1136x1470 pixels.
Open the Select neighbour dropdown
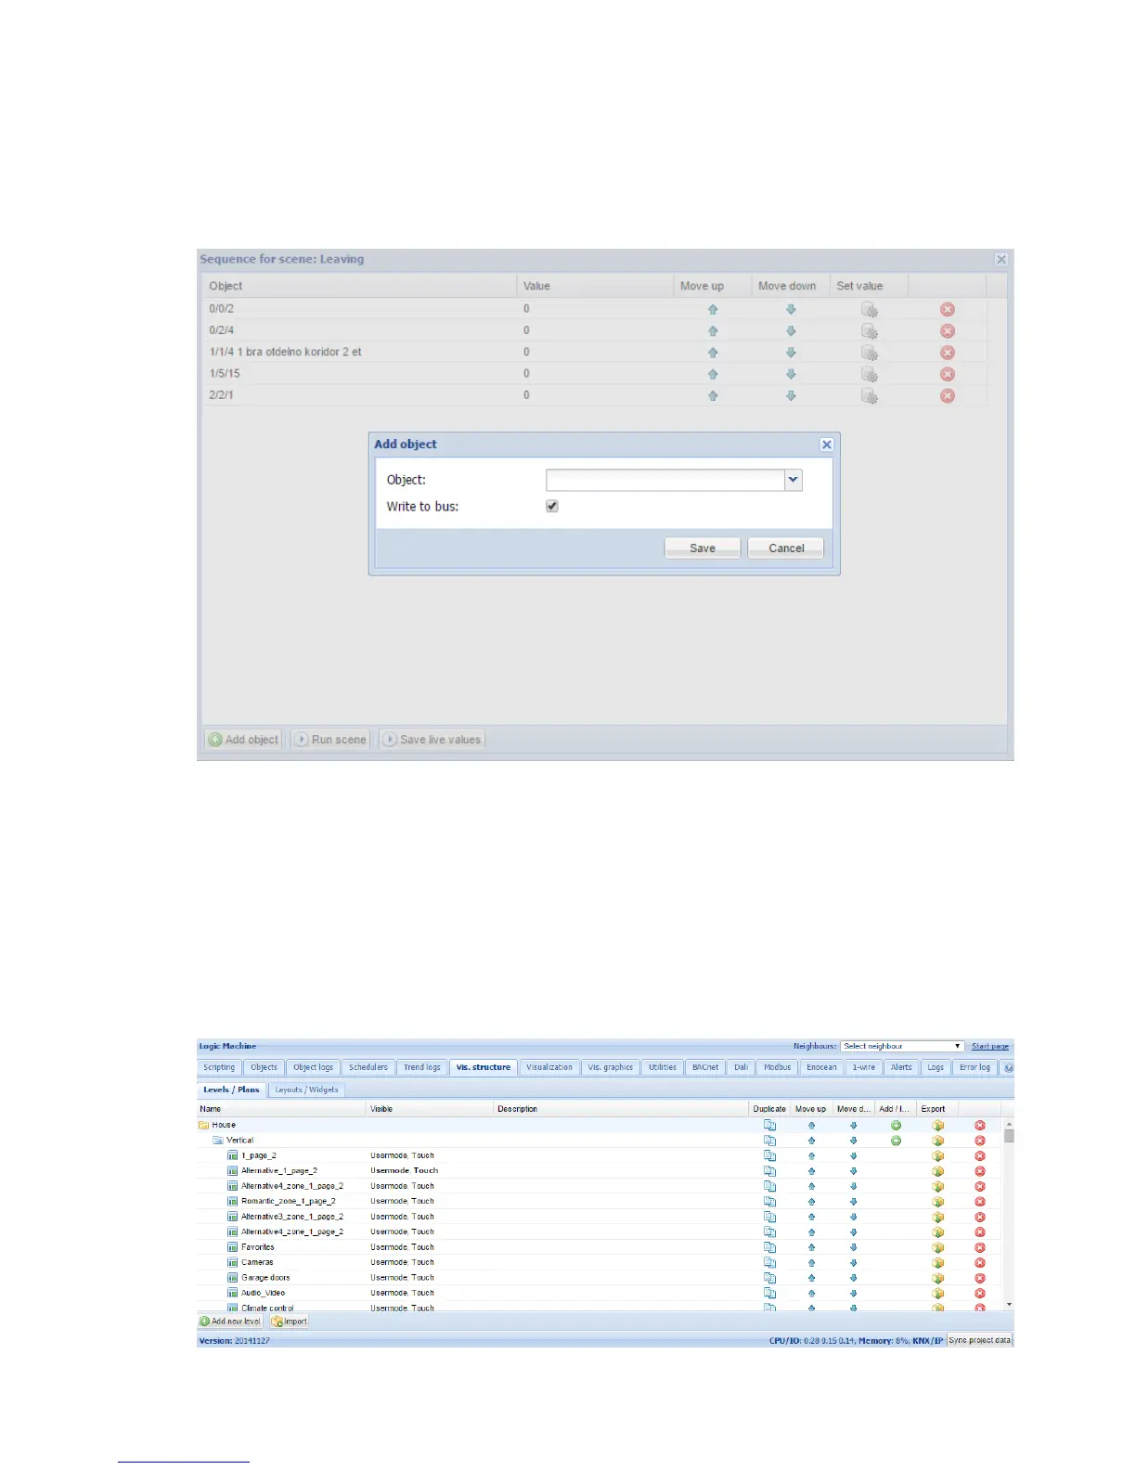click(x=902, y=1046)
